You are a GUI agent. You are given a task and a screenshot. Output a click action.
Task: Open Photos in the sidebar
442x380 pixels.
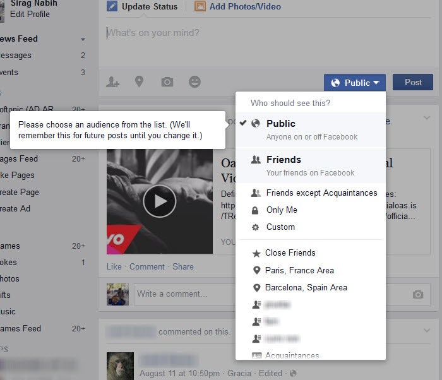(9, 279)
